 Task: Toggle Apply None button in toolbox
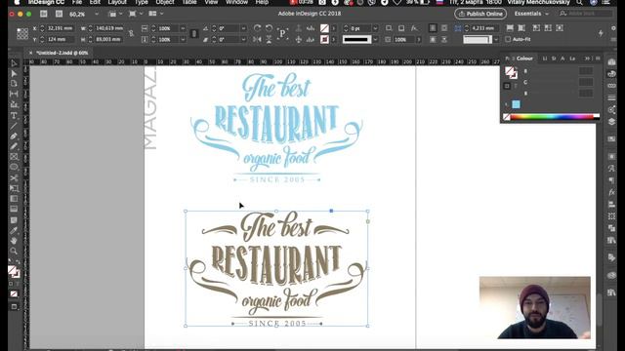14,294
